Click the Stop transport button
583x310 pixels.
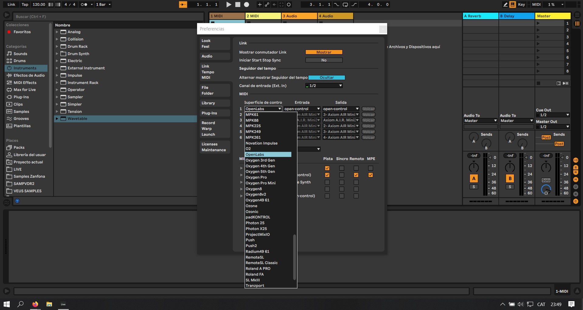[x=238, y=5]
